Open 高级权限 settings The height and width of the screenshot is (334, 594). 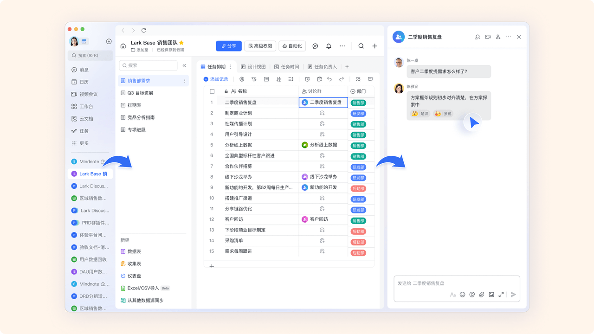[x=260, y=46]
